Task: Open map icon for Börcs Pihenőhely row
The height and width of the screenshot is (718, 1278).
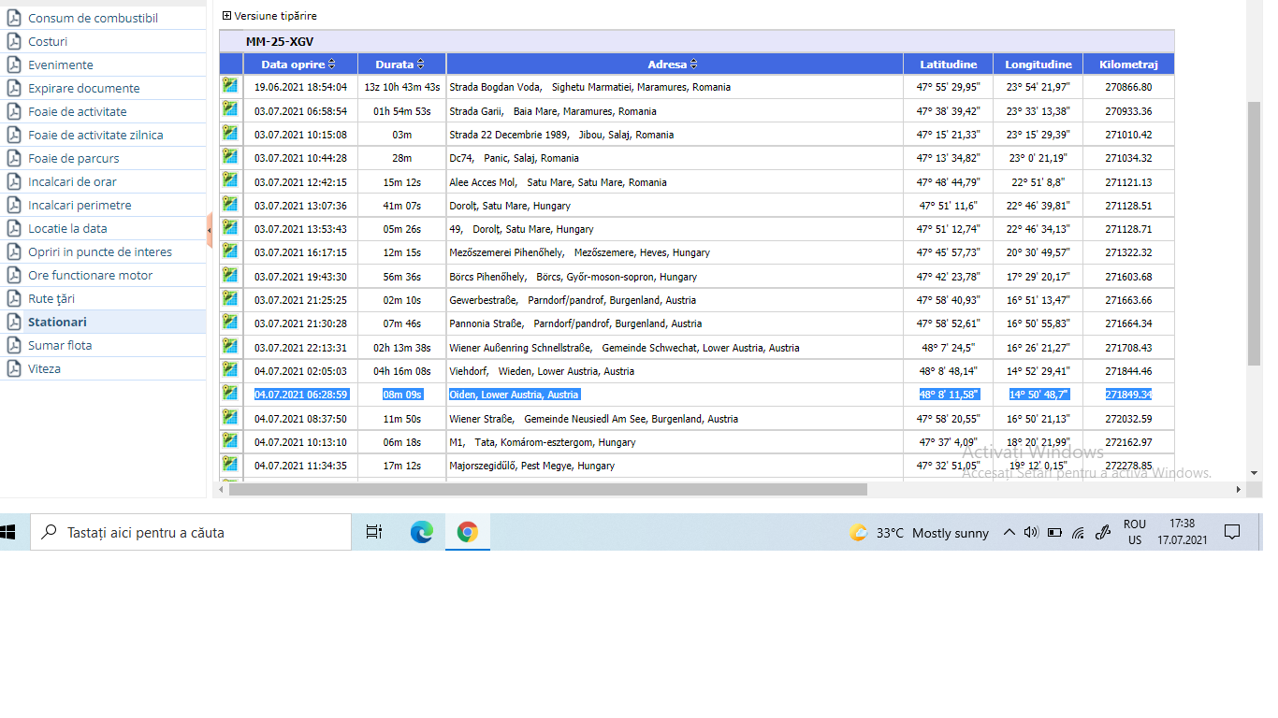Action: click(x=229, y=276)
